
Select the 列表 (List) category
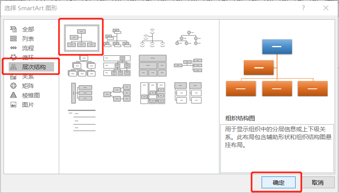[x=28, y=39]
